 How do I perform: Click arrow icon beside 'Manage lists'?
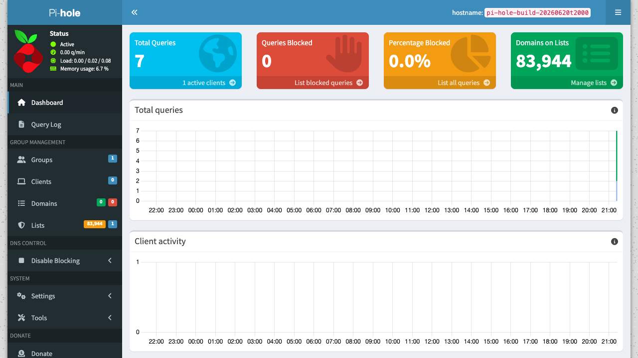(x=614, y=83)
